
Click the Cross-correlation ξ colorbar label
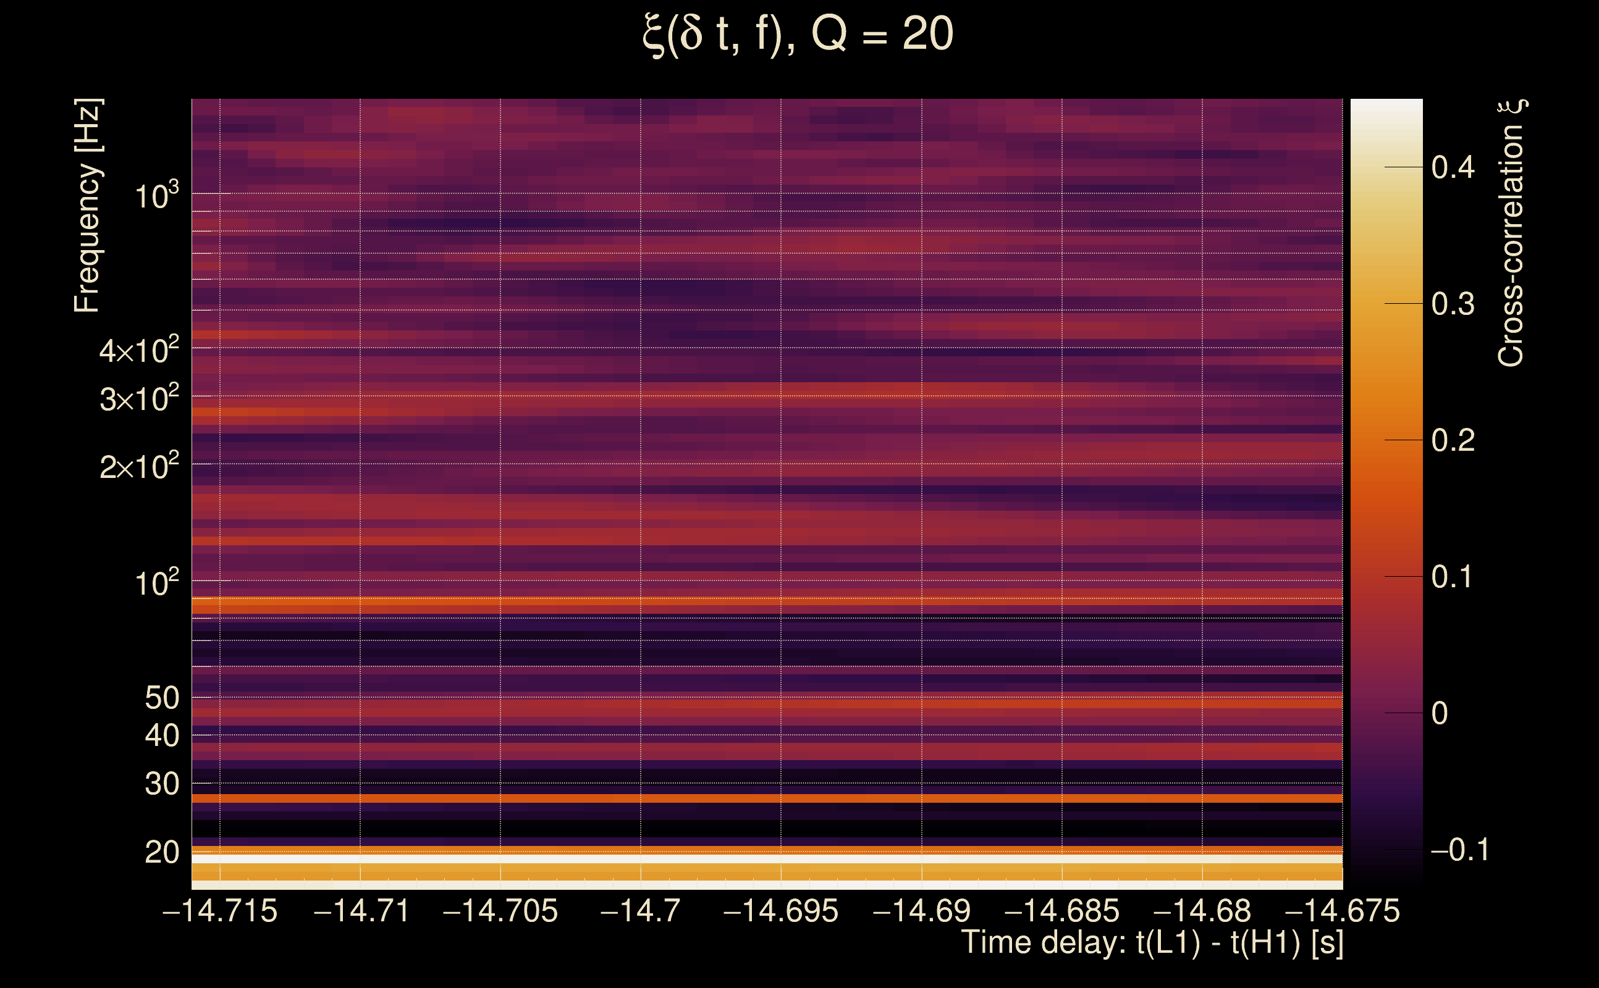pyautogui.click(x=1511, y=233)
